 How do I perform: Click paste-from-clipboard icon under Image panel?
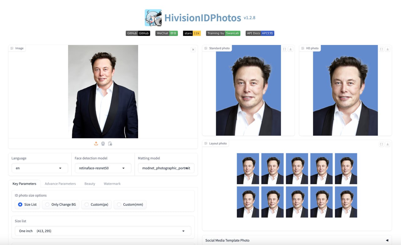[x=110, y=143]
